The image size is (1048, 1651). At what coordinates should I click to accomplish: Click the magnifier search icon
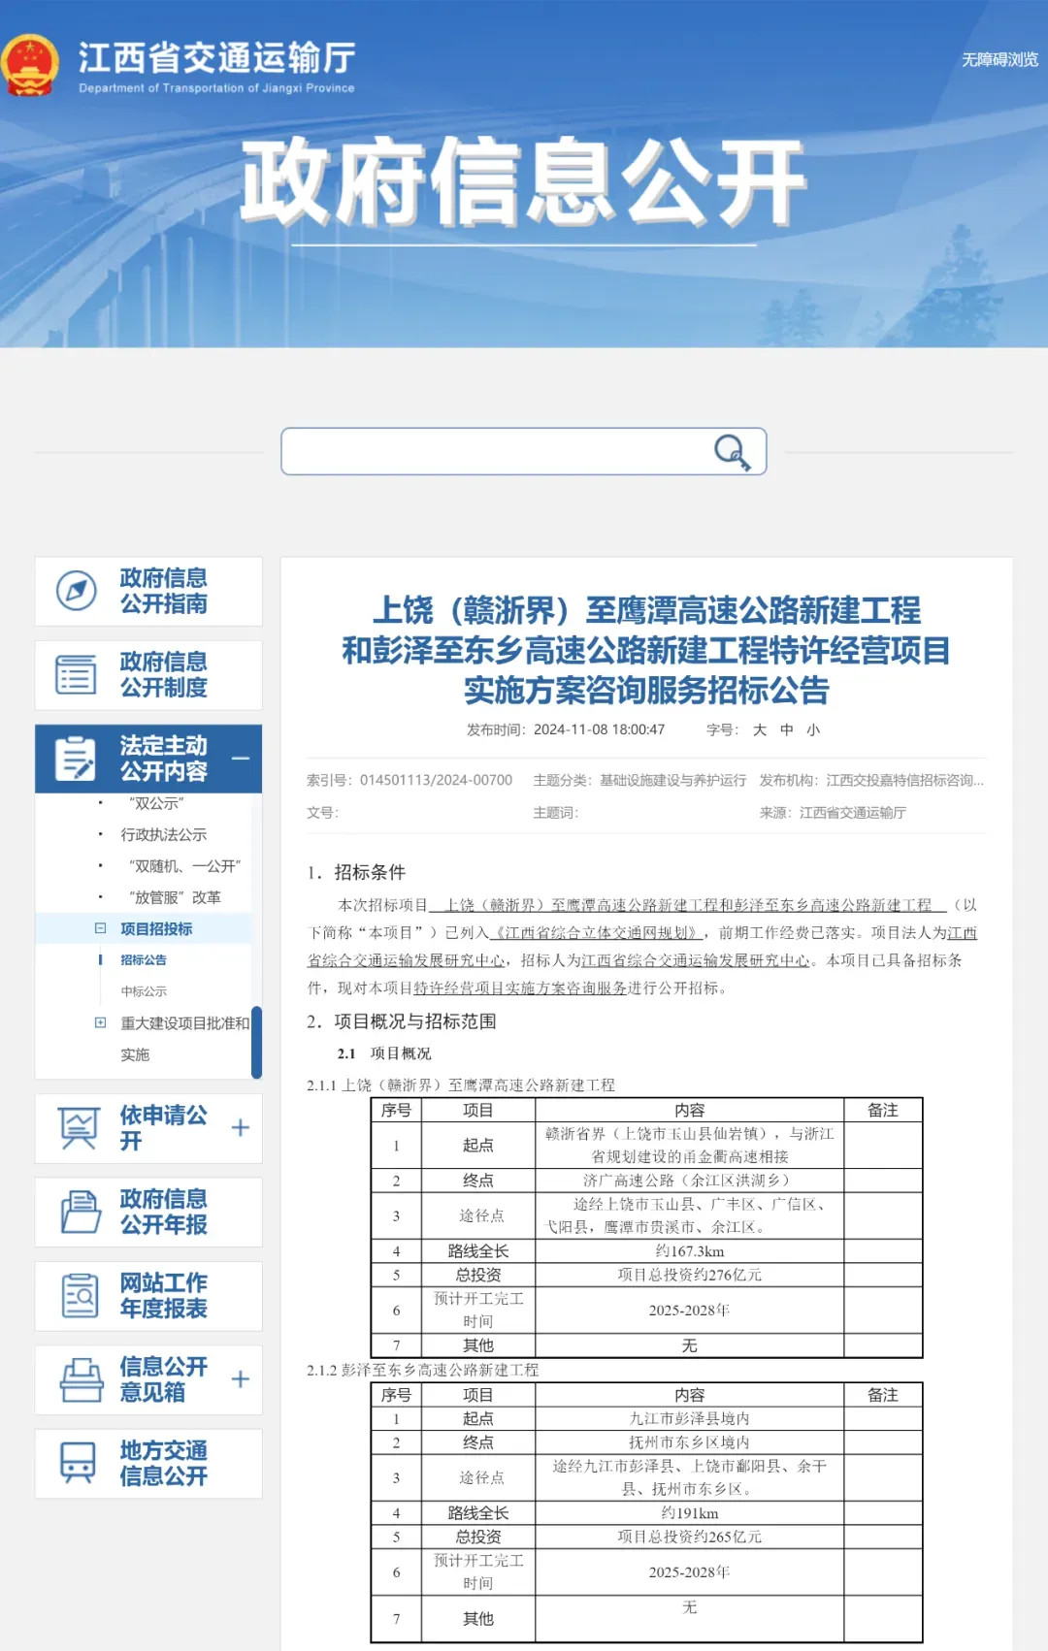click(732, 452)
